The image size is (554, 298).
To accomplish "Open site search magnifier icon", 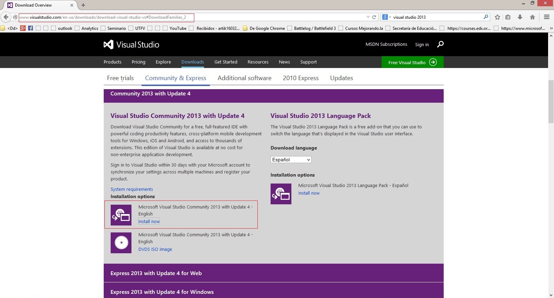I will (x=440, y=44).
